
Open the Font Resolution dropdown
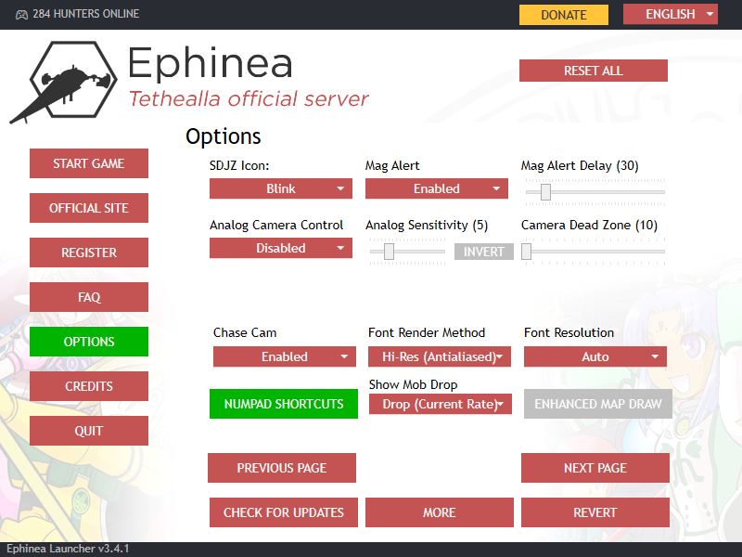tap(595, 356)
